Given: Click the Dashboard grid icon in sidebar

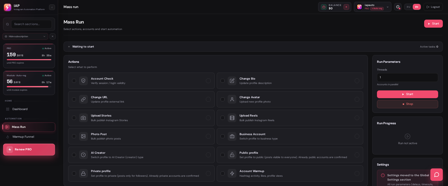Looking at the screenshot, I should coord(8,109).
